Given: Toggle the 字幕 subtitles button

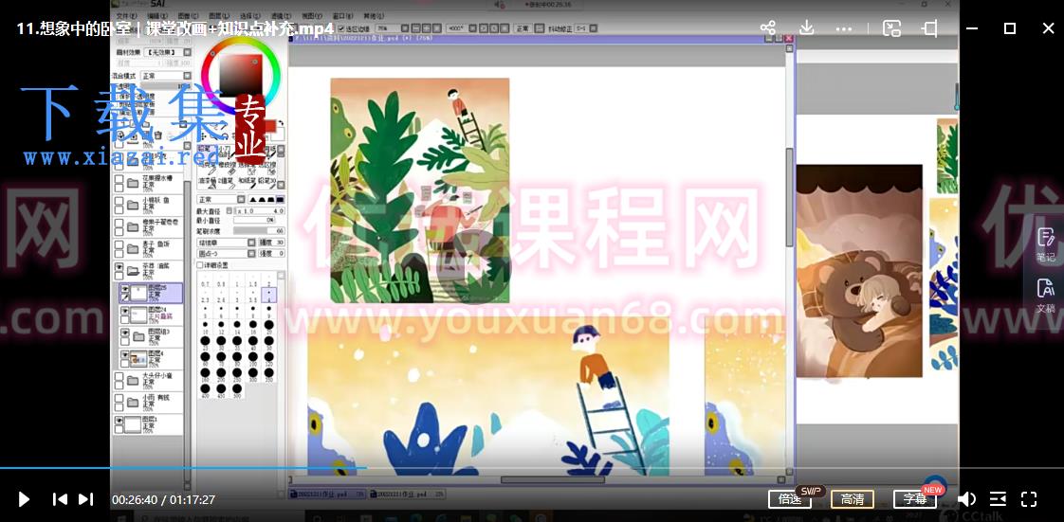Looking at the screenshot, I should [915, 499].
